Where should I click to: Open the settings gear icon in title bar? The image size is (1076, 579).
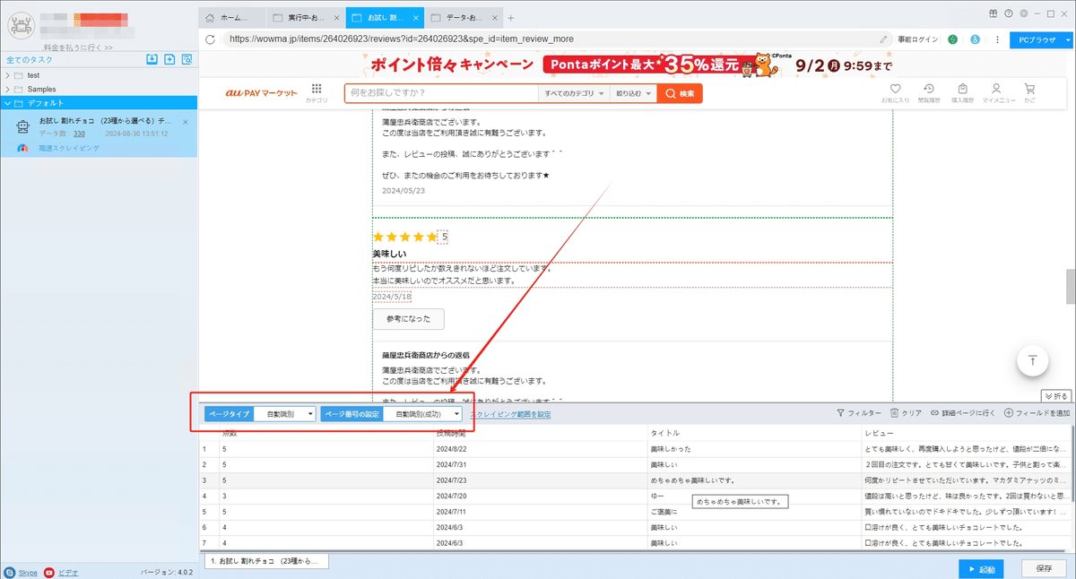(x=1023, y=13)
